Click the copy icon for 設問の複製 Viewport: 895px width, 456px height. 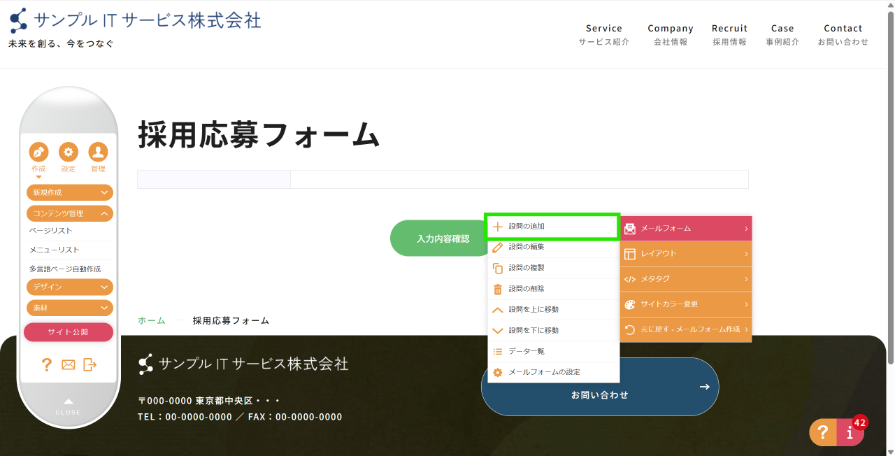[497, 268]
